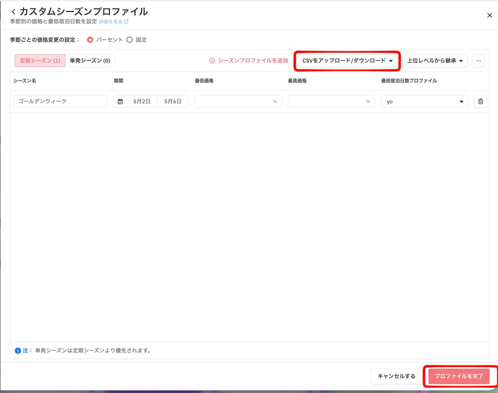The width and height of the screenshot is (498, 393).
Task: Click キャンセルする button
Action: click(x=396, y=376)
